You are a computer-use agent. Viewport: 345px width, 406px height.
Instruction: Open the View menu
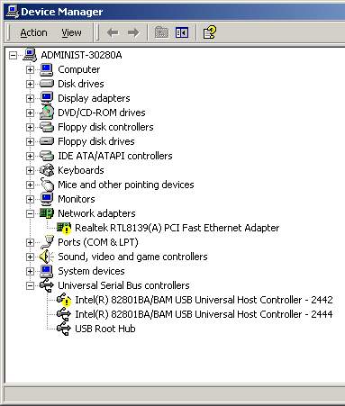tap(71, 32)
